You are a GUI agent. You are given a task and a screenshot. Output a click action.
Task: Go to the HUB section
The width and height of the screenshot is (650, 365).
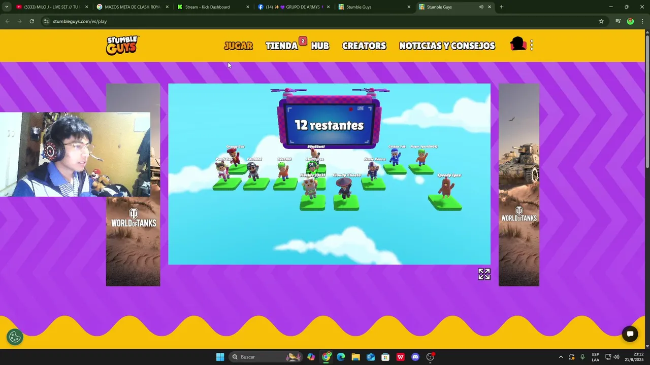click(x=320, y=46)
